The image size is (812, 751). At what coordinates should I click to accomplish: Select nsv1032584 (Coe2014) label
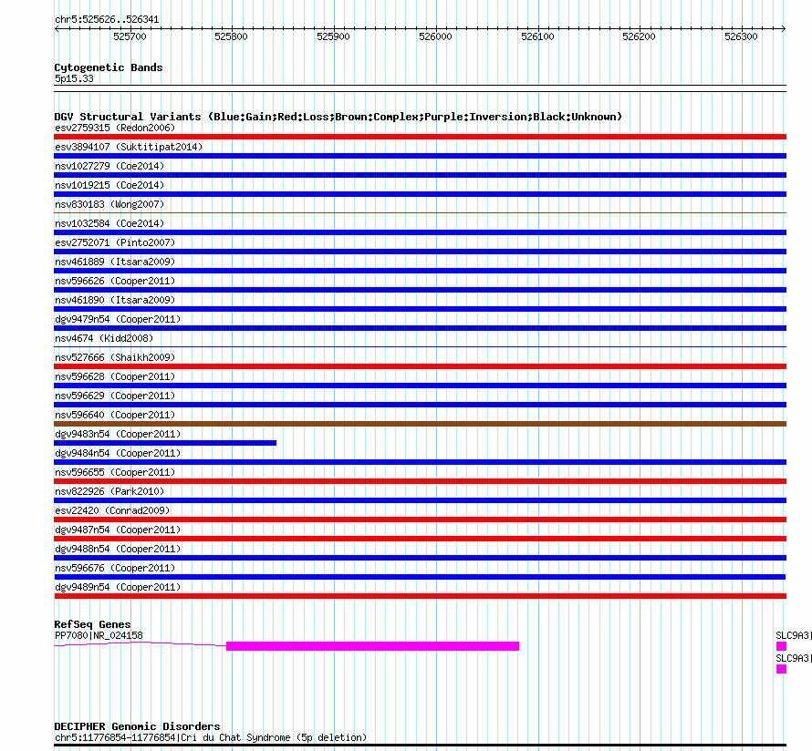109,223
